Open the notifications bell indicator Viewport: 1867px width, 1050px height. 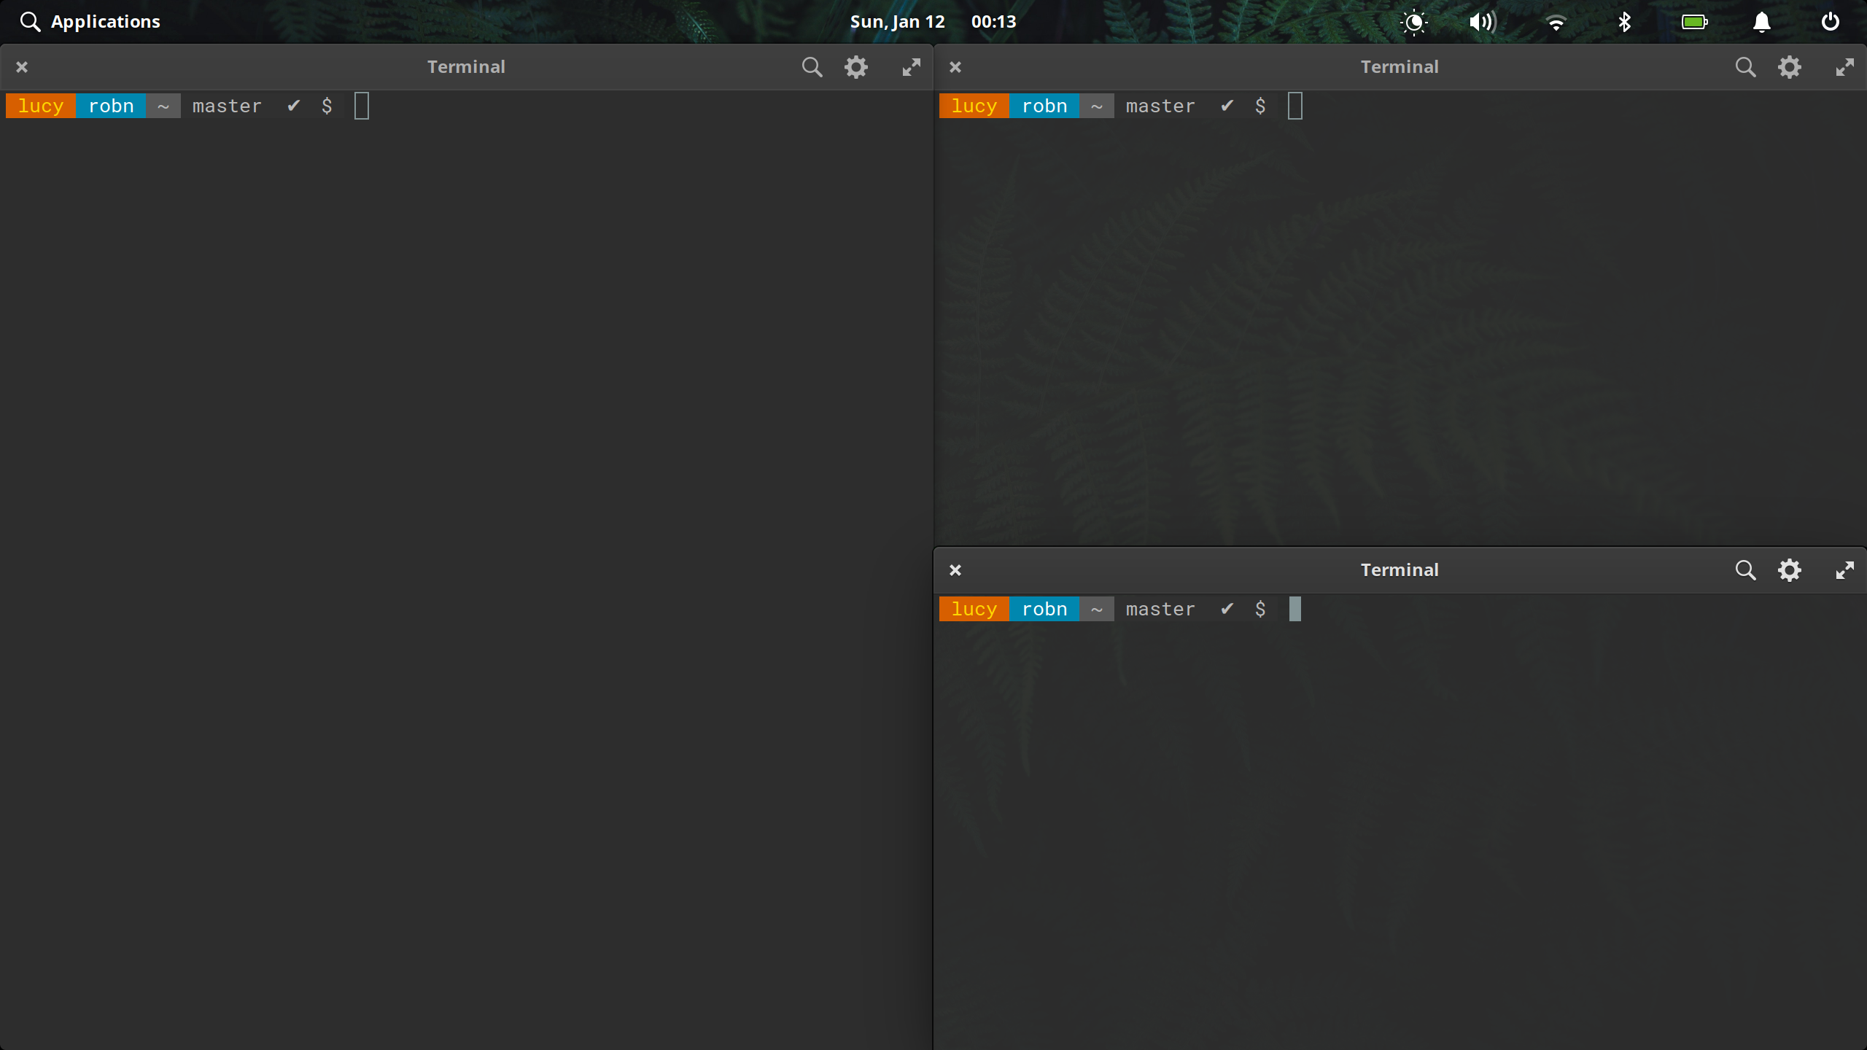1762,22
